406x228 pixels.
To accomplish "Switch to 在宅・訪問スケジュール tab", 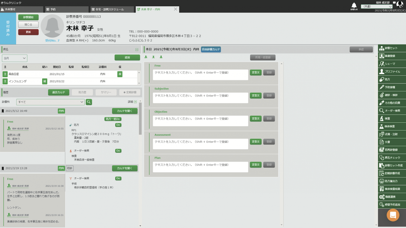I will 112,9.
